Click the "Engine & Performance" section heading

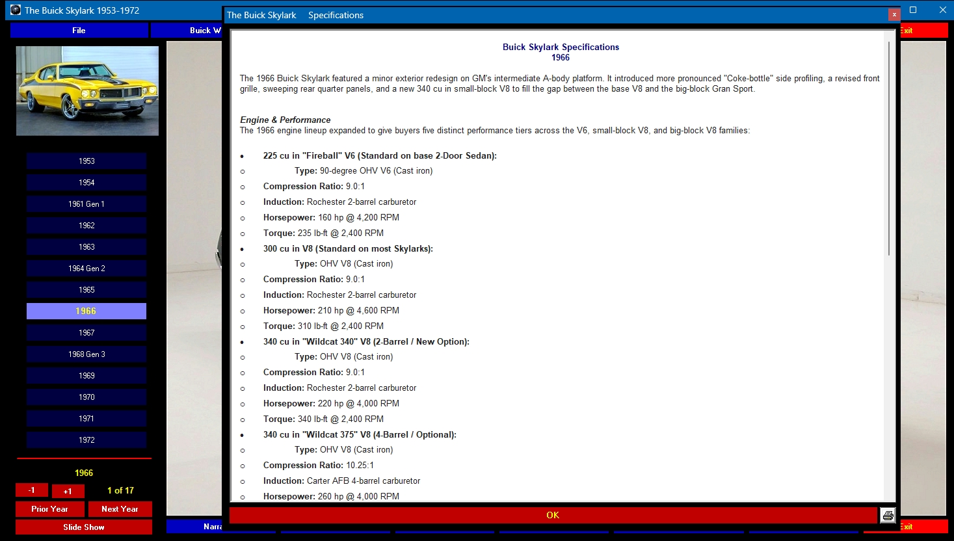(x=285, y=120)
